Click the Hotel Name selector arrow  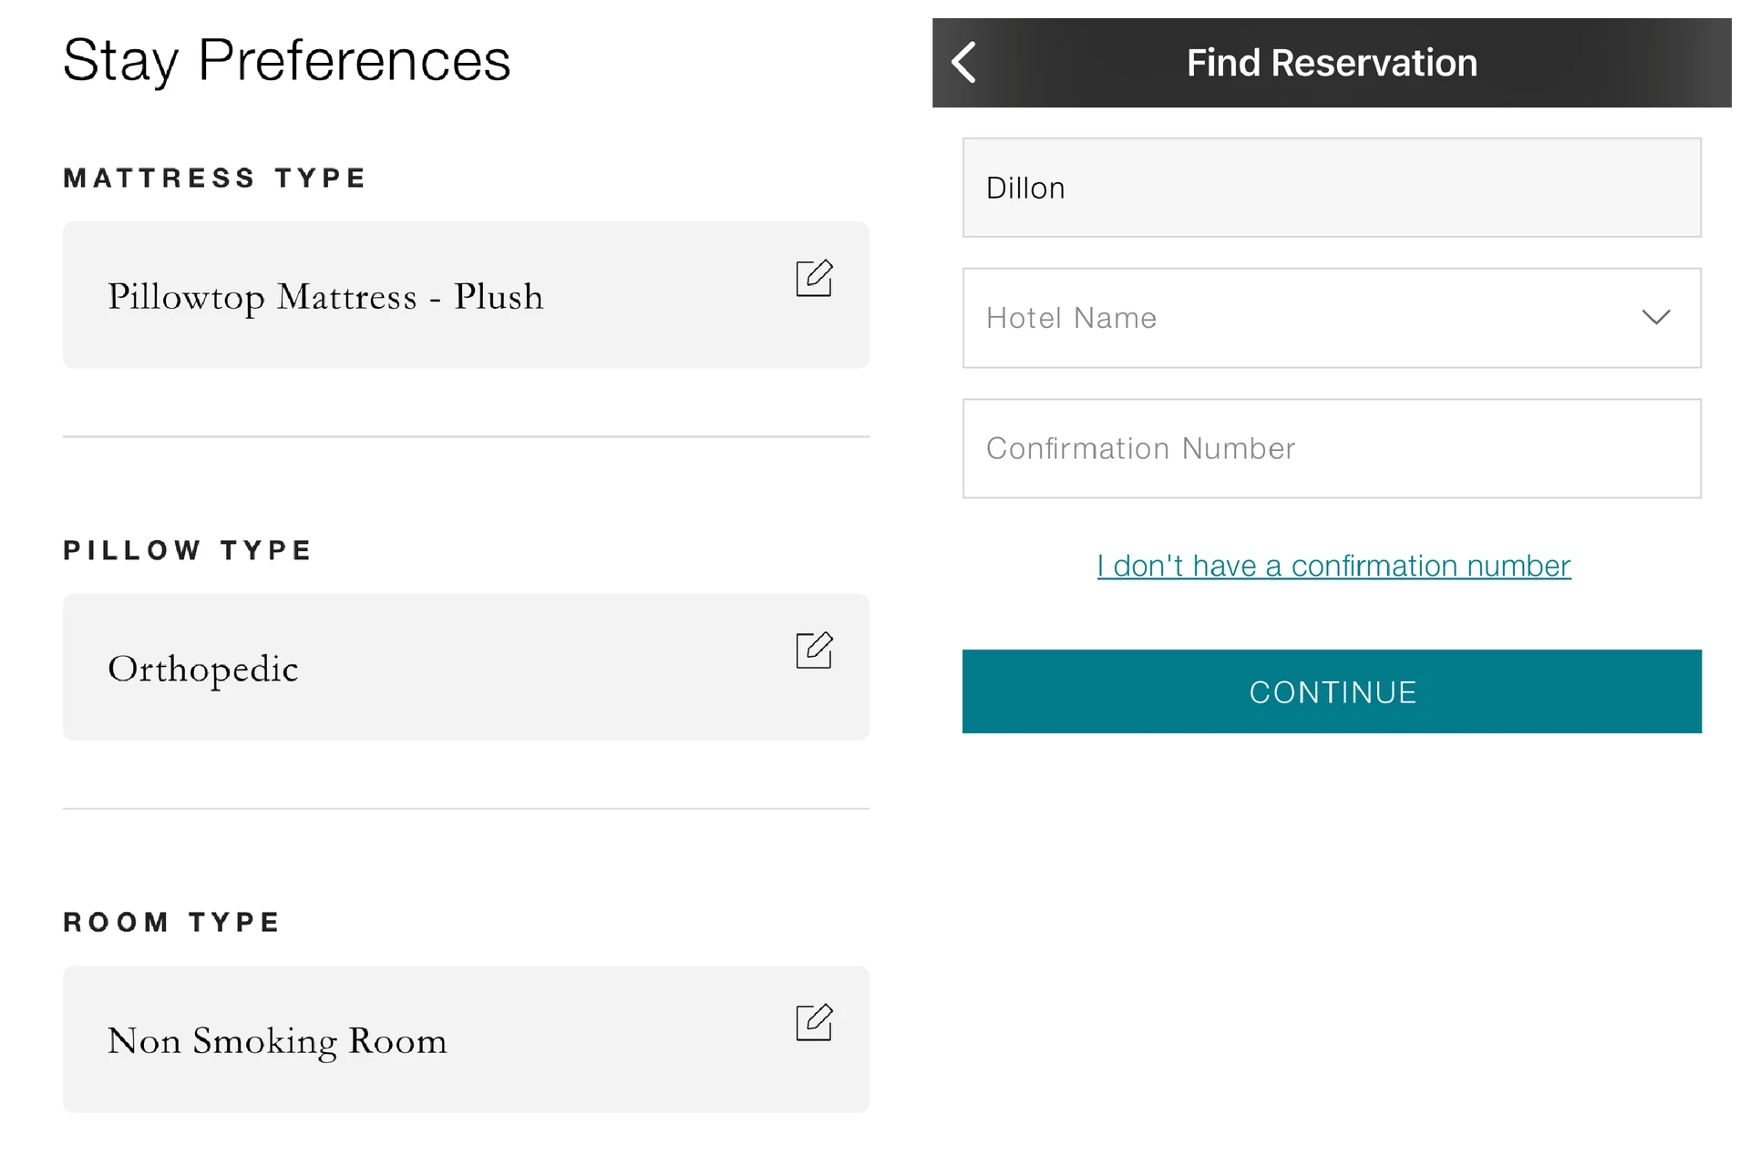click(1657, 318)
